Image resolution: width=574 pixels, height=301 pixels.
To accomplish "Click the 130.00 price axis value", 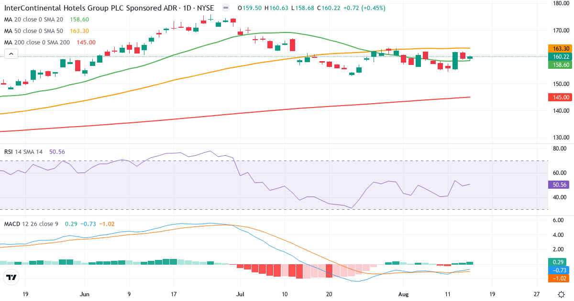I will tap(560, 138).
